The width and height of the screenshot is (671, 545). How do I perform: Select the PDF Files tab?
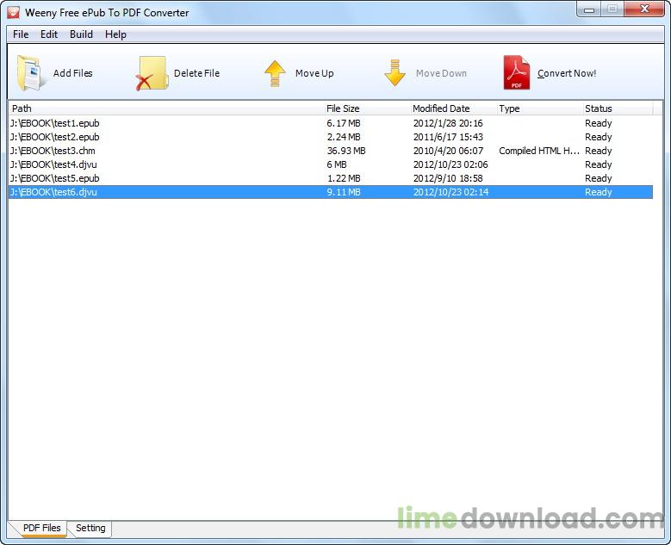coord(41,528)
